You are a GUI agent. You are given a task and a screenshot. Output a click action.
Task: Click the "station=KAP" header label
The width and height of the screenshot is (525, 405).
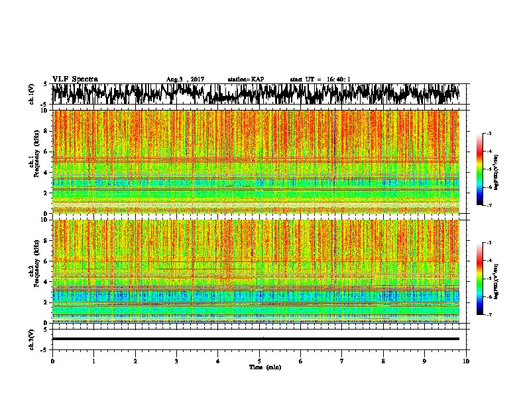point(246,79)
